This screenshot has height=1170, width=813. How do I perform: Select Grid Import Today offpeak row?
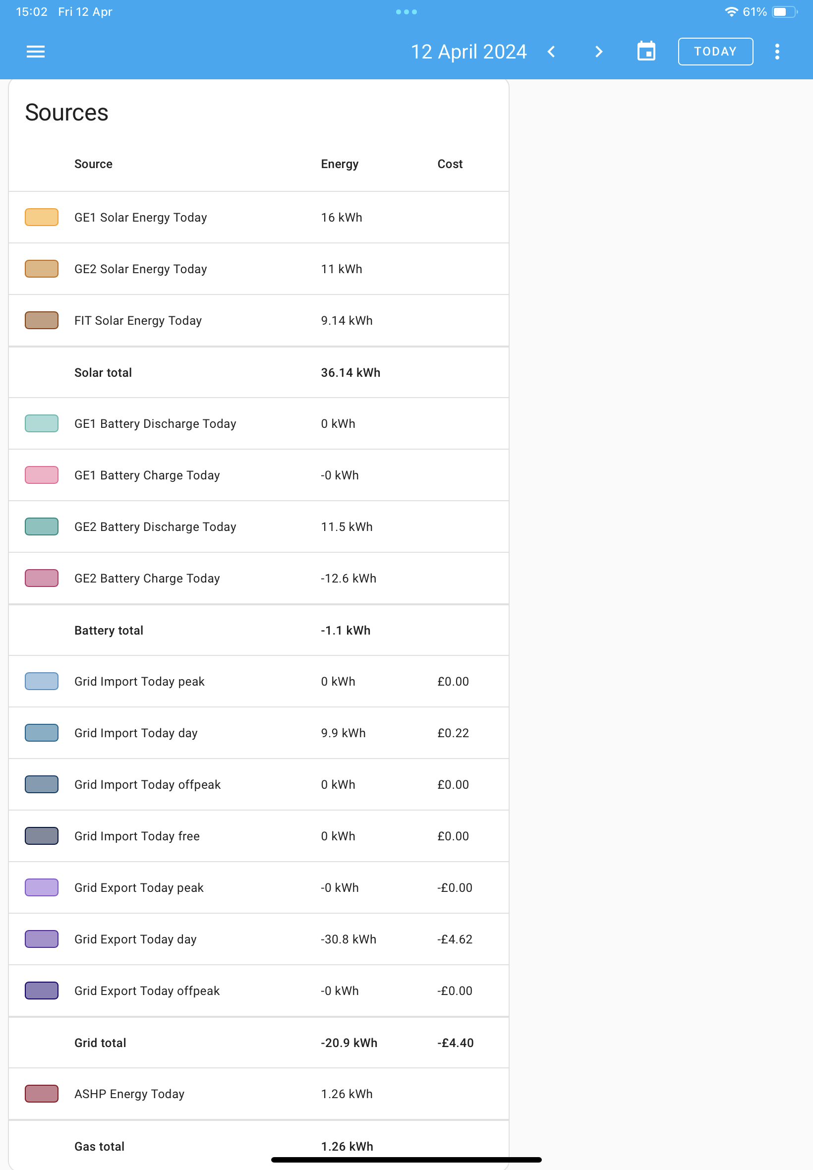coord(259,784)
